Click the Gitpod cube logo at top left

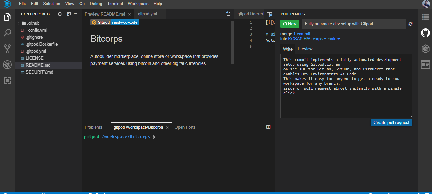click(x=7, y=4)
